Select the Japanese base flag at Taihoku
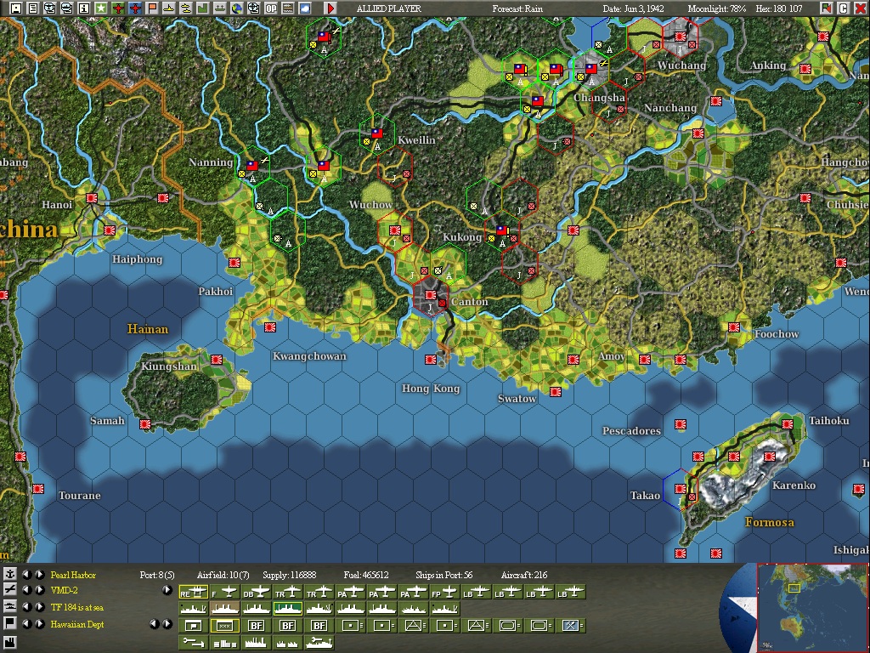 click(x=788, y=424)
